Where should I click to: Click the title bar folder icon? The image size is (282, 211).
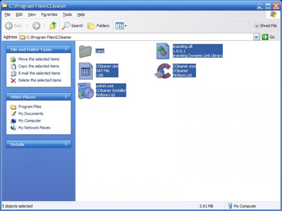point(5,6)
